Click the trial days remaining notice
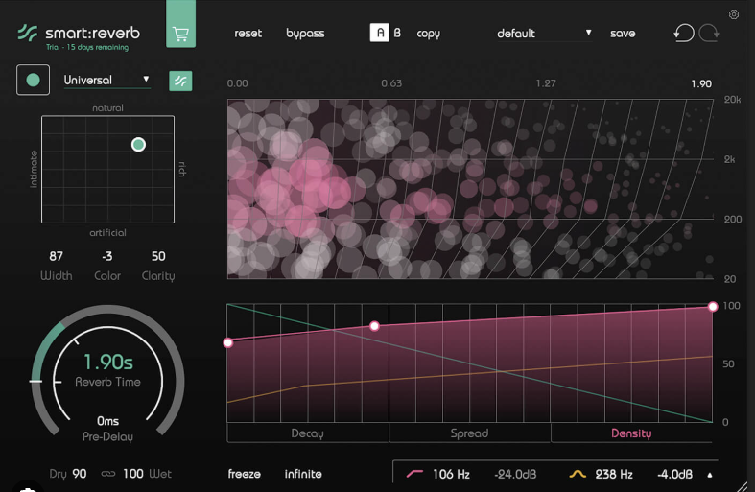This screenshot has height=492, width=755. coord(87,47)
